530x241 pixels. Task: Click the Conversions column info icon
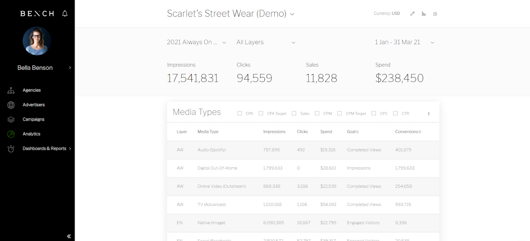420,132
